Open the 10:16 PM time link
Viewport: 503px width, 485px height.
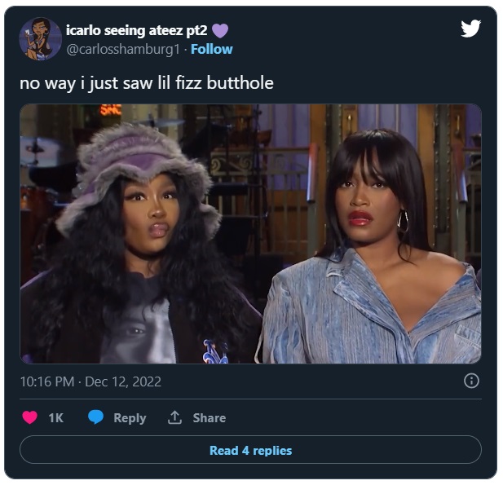[47, 381]
